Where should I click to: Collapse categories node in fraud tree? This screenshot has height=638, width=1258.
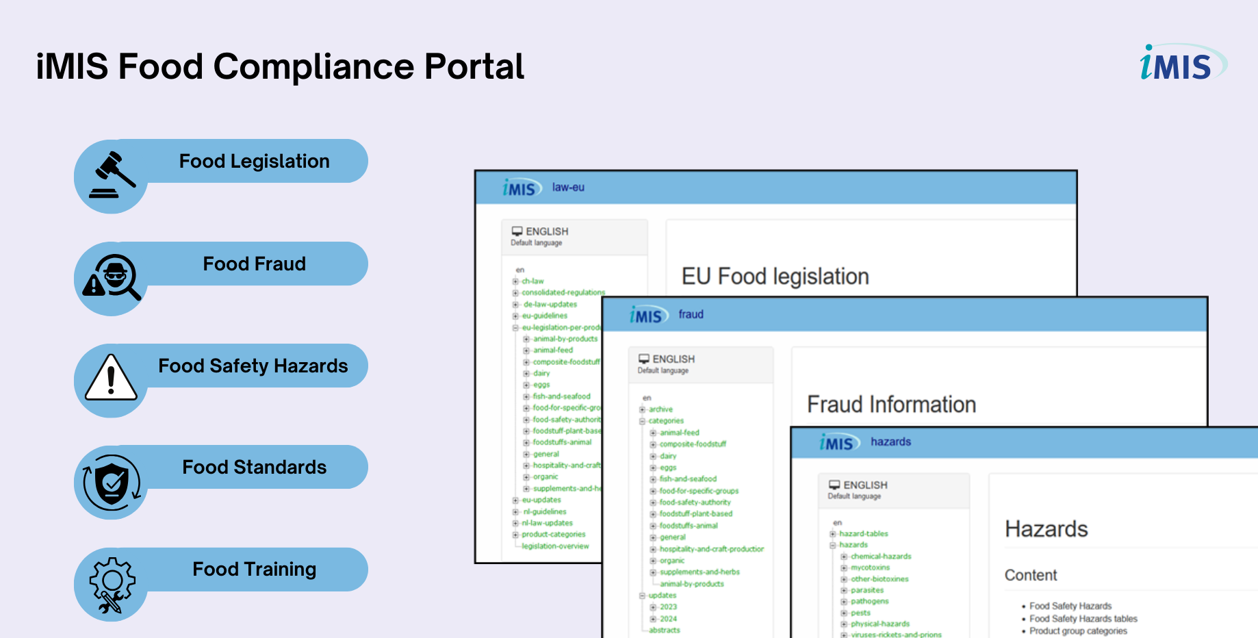(x=643, y=421)
